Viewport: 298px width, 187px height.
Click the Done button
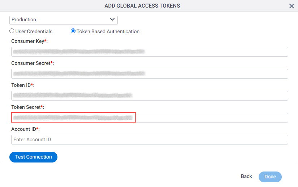[x=270, y=177]
